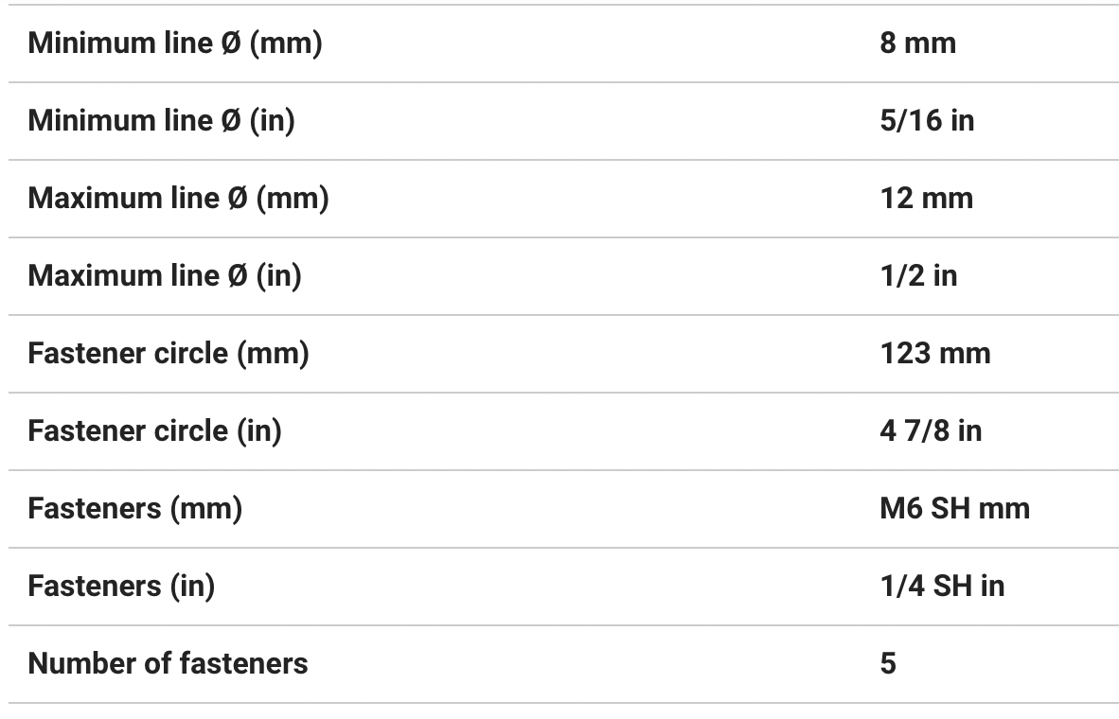The height and width of the screenshot is (719, 1119).
Task: Click the Ø symbol in 'Minimum line Ø (mm)'
Action: tap(231, 44)
